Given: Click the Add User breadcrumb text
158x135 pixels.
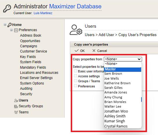Looking at the screenshot, I should pyautogui.click(x=106, y=35).
